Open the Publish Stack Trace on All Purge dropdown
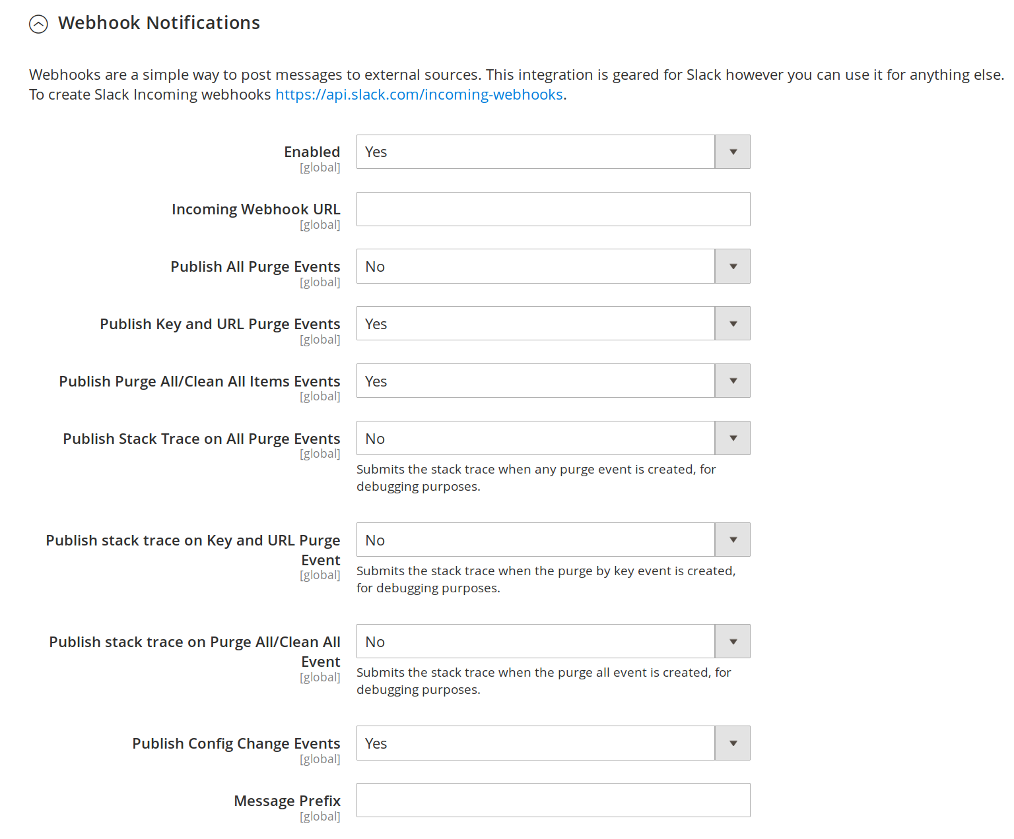Screen dimensions: 1014x839 coord(535,438)
